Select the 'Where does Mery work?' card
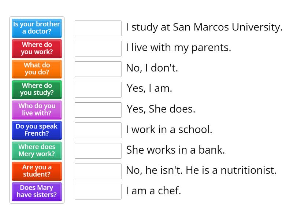The width and height of the screenshot is (293, 220). [x=37, y=151]
